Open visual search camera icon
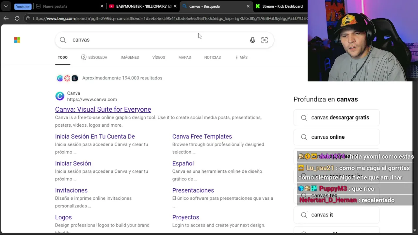Viewport: 418px width, 235px height. (265, 40)
